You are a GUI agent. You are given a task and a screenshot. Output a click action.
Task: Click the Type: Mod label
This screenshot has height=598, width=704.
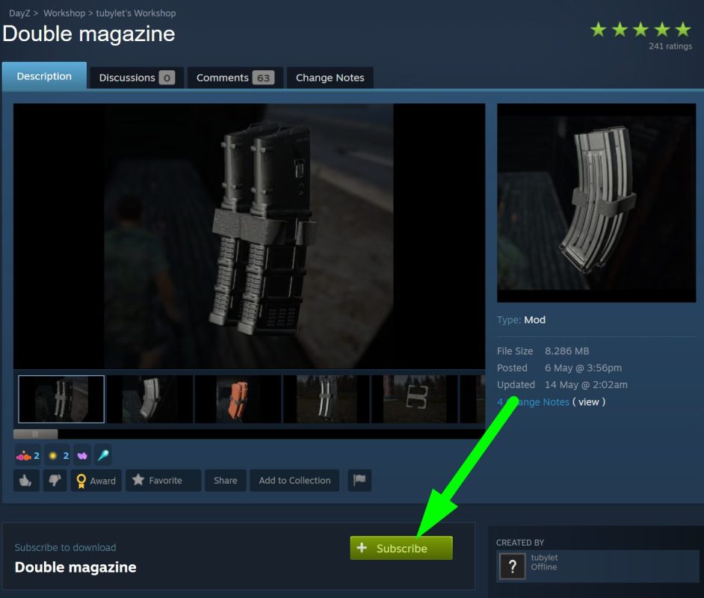[521, 320]
